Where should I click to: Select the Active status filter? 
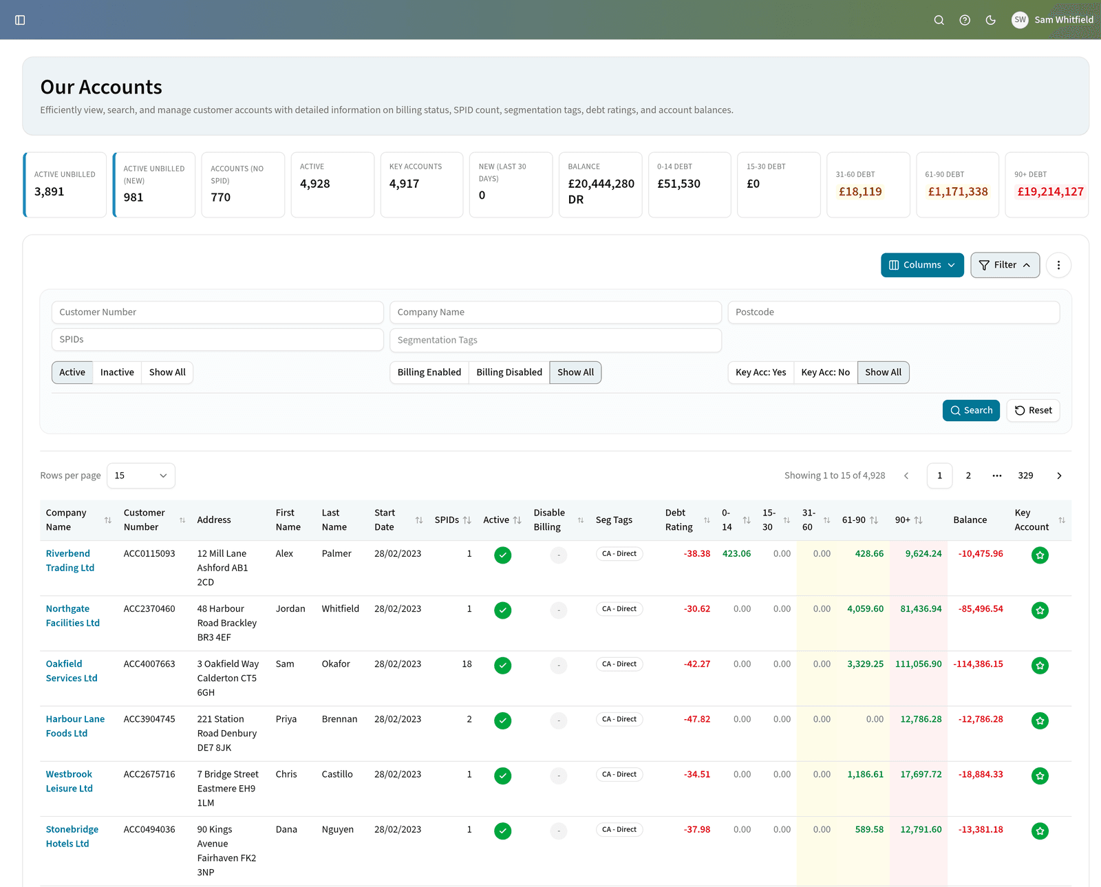[72, 372]
